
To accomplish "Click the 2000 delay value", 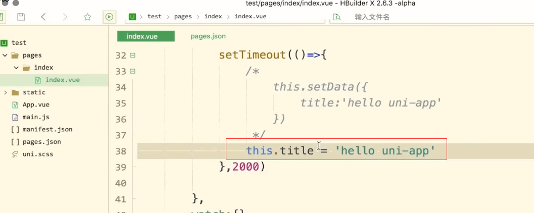I will coord(246,167).
